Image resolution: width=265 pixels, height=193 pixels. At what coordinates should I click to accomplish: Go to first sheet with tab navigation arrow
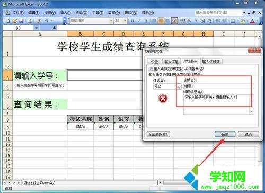5,183
